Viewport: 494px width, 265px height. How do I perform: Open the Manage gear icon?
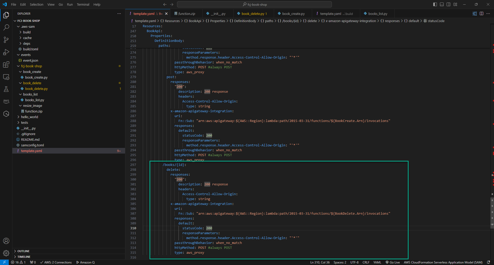(x=6, y=253)
